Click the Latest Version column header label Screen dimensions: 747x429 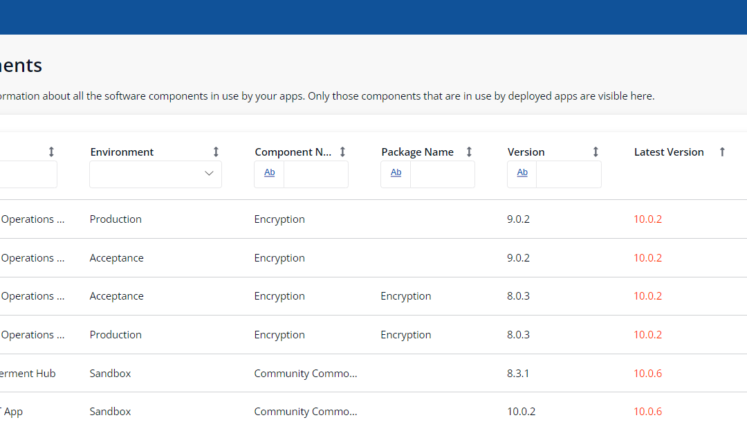coord(669,152)
